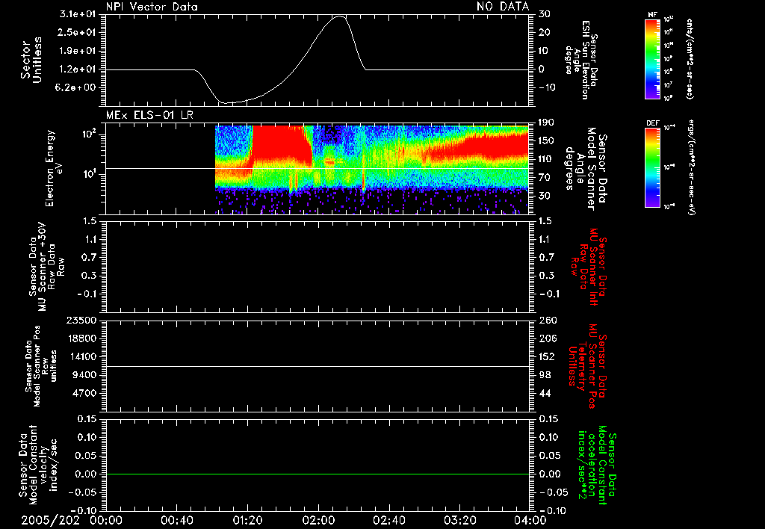Click the 04:00 time axis label
The height and width of the screenshot is (529, 765).
coord(530,520)
